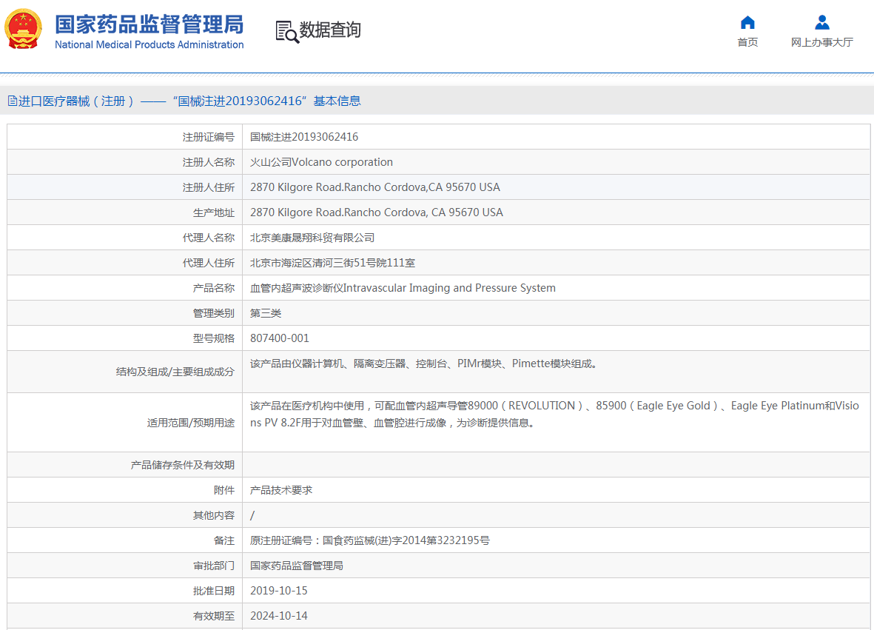The height and width of the screenshot is (630, 874).
Task: Click the product name Intravascular Imaging value
Action: click(x=403, y=288)
